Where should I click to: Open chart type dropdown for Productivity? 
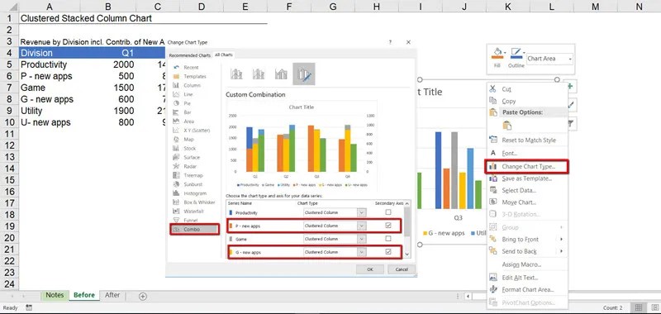pyautogui.click(x=361, y=213)
